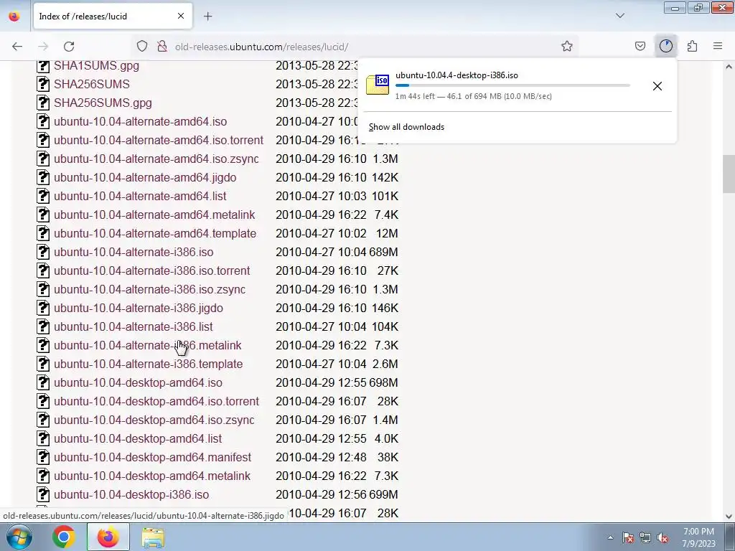Toggle the downloads toolbar button
The width and height of the screenshot is (735, 551).
pos(666,47)
